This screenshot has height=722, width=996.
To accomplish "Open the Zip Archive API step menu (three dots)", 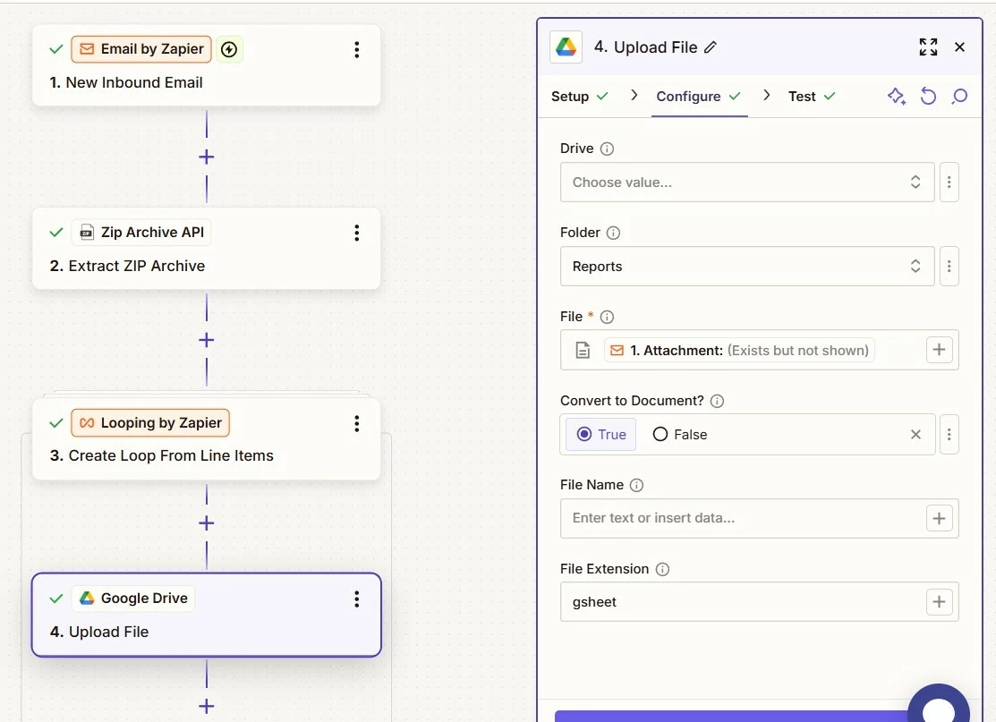I will pyautogui.click(x=356, y=233).
